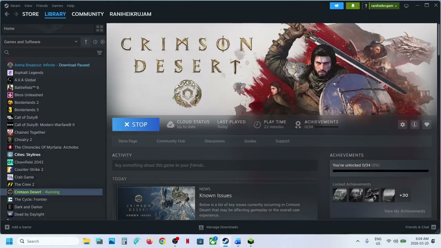Screen dimensions: 441x248
Task: Click the Windows taskbar Search box
Action: (48, 241)
